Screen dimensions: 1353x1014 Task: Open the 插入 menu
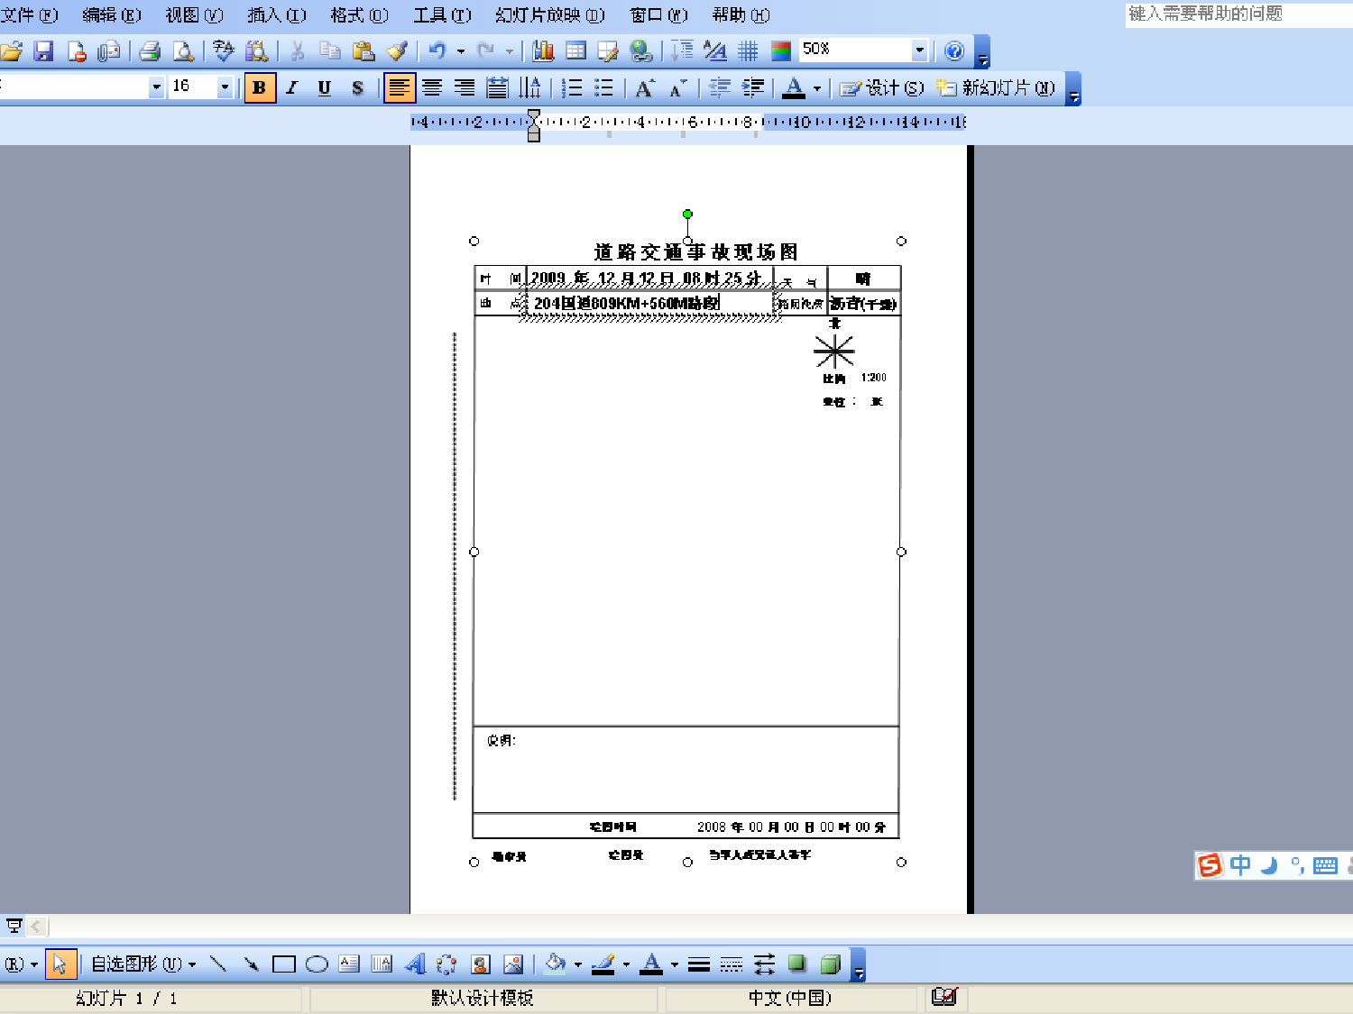click(277, 15)
